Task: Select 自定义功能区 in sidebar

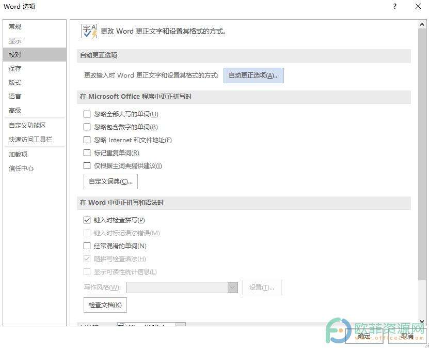Action: point(35,126)
